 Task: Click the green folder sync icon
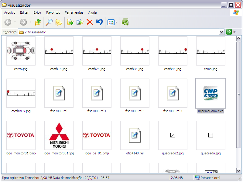[x=125, y=22]
